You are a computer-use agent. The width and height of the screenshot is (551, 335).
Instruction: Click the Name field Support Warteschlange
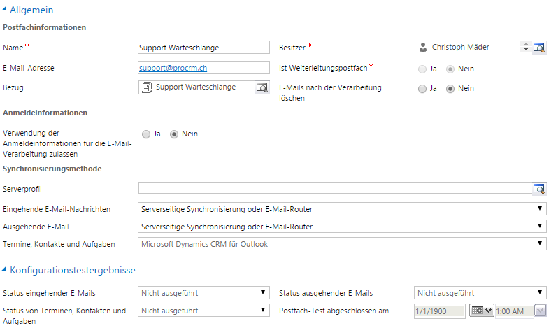[203, 48]
